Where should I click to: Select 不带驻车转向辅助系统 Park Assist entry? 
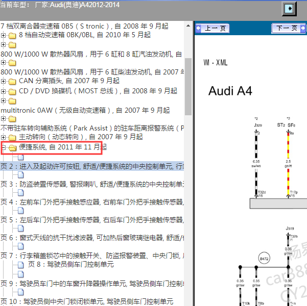click(92, 129)
